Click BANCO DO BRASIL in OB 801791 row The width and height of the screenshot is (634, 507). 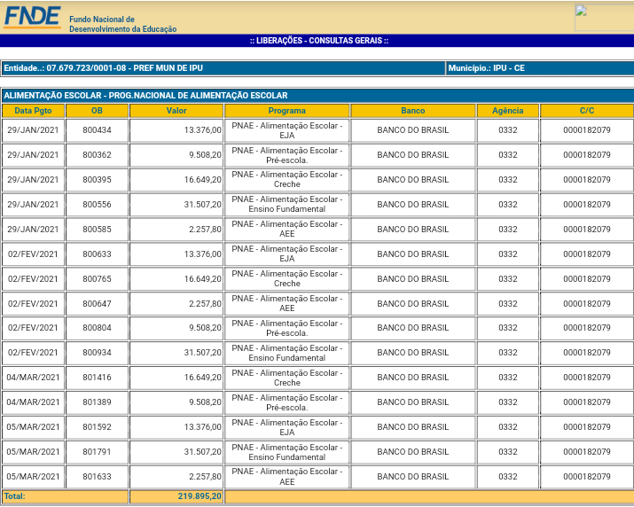[x=413, y=452]
